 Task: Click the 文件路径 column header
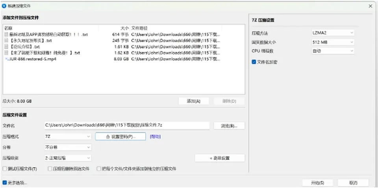tap(176, 28)
